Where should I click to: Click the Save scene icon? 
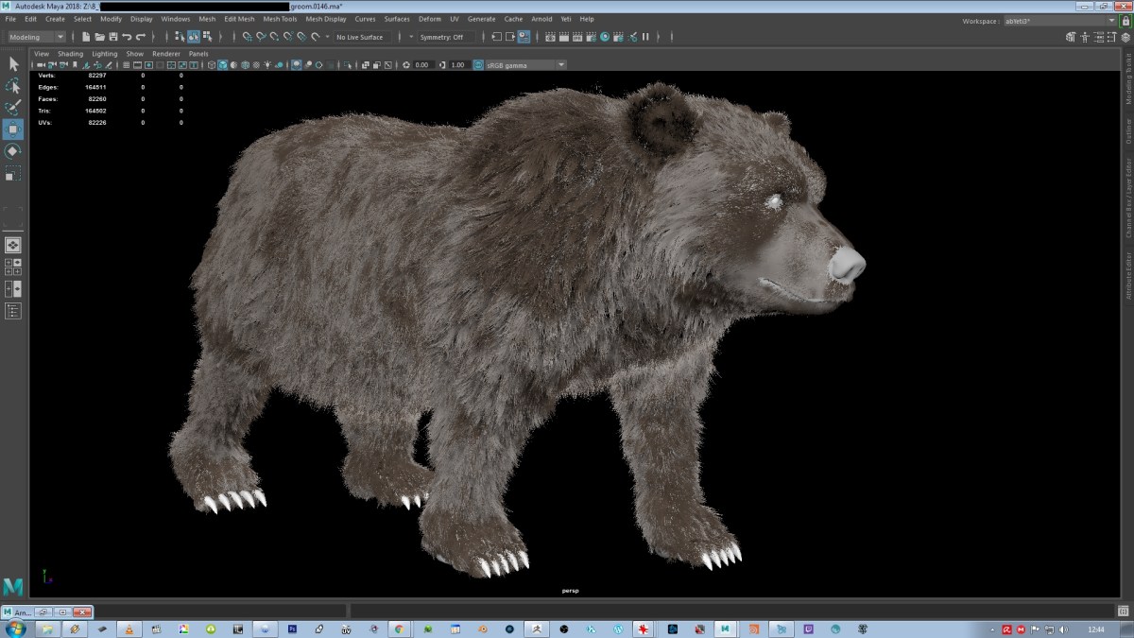pos(113,37)
